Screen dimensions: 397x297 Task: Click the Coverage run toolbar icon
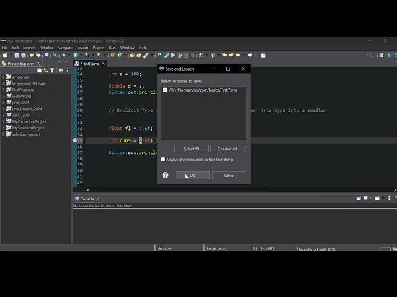(x=87, y=55)
